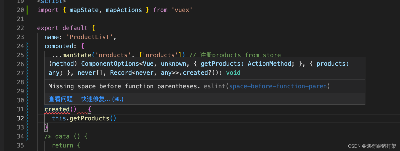This screenshot has width=400, height=151.
Task: Open the space-before-function-paren eslint rule link
Action: point(278,86)
